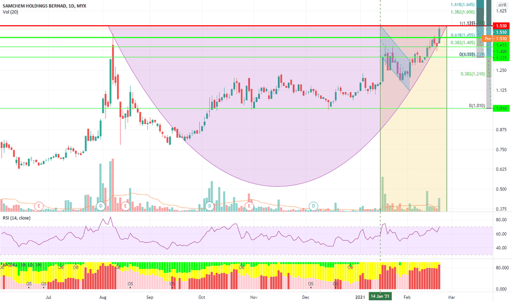Click the 2021 label on time axis
512x302 pixels.
tap(360, 298)
